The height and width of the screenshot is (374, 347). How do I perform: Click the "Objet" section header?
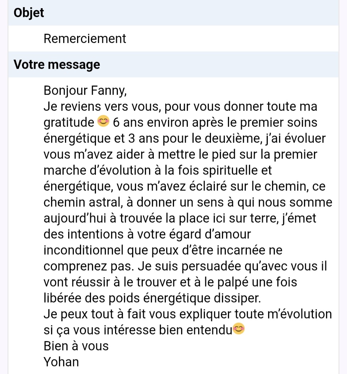29,13
